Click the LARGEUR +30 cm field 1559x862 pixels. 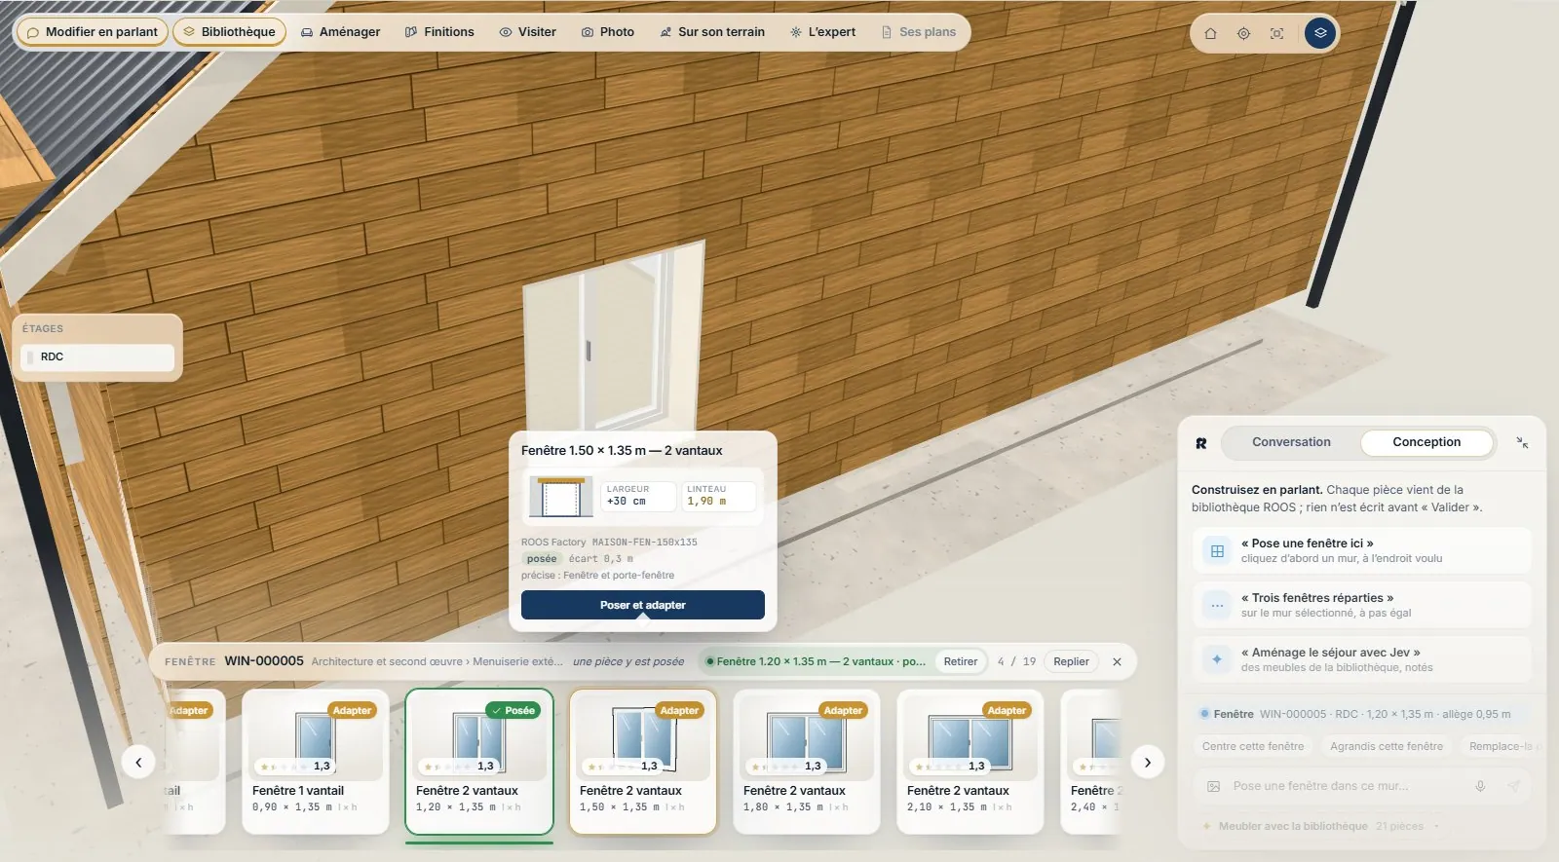tap(639, 497)
